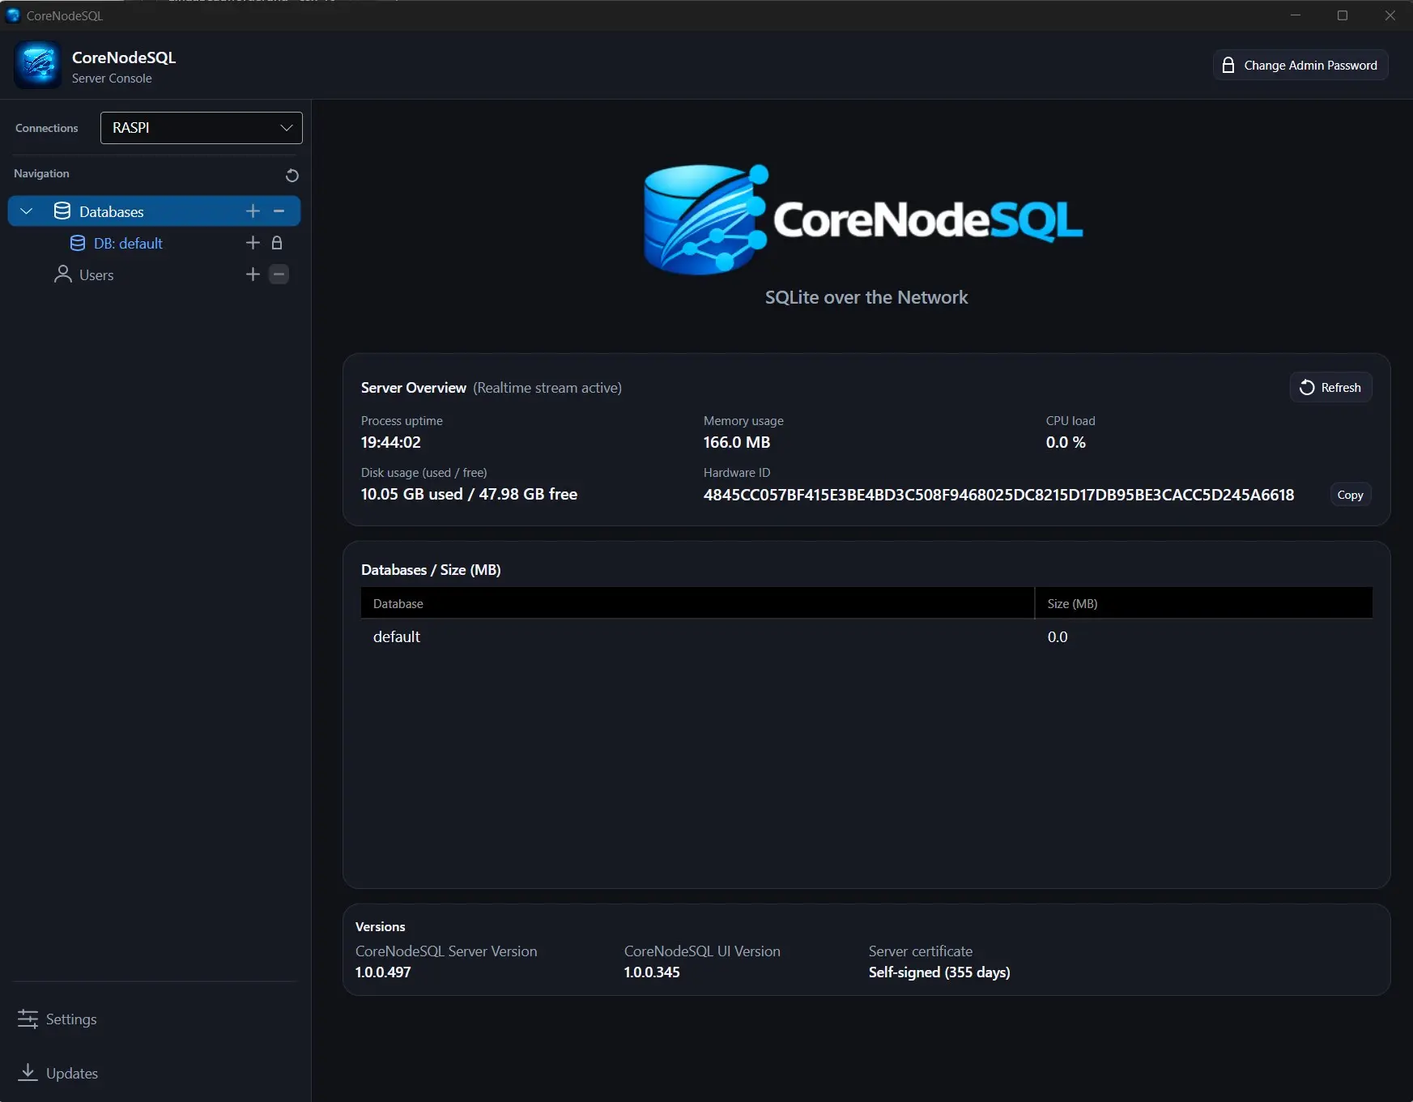Click the CPU load value 0.0 %
1413x1102 pixels.
1066,442
